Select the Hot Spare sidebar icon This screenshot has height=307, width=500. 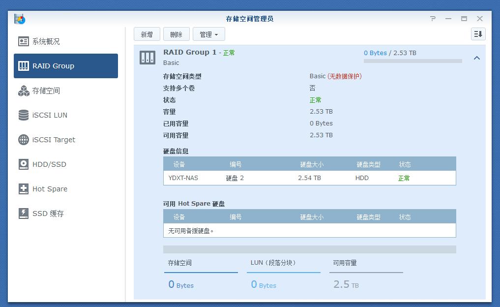point(23,188)
